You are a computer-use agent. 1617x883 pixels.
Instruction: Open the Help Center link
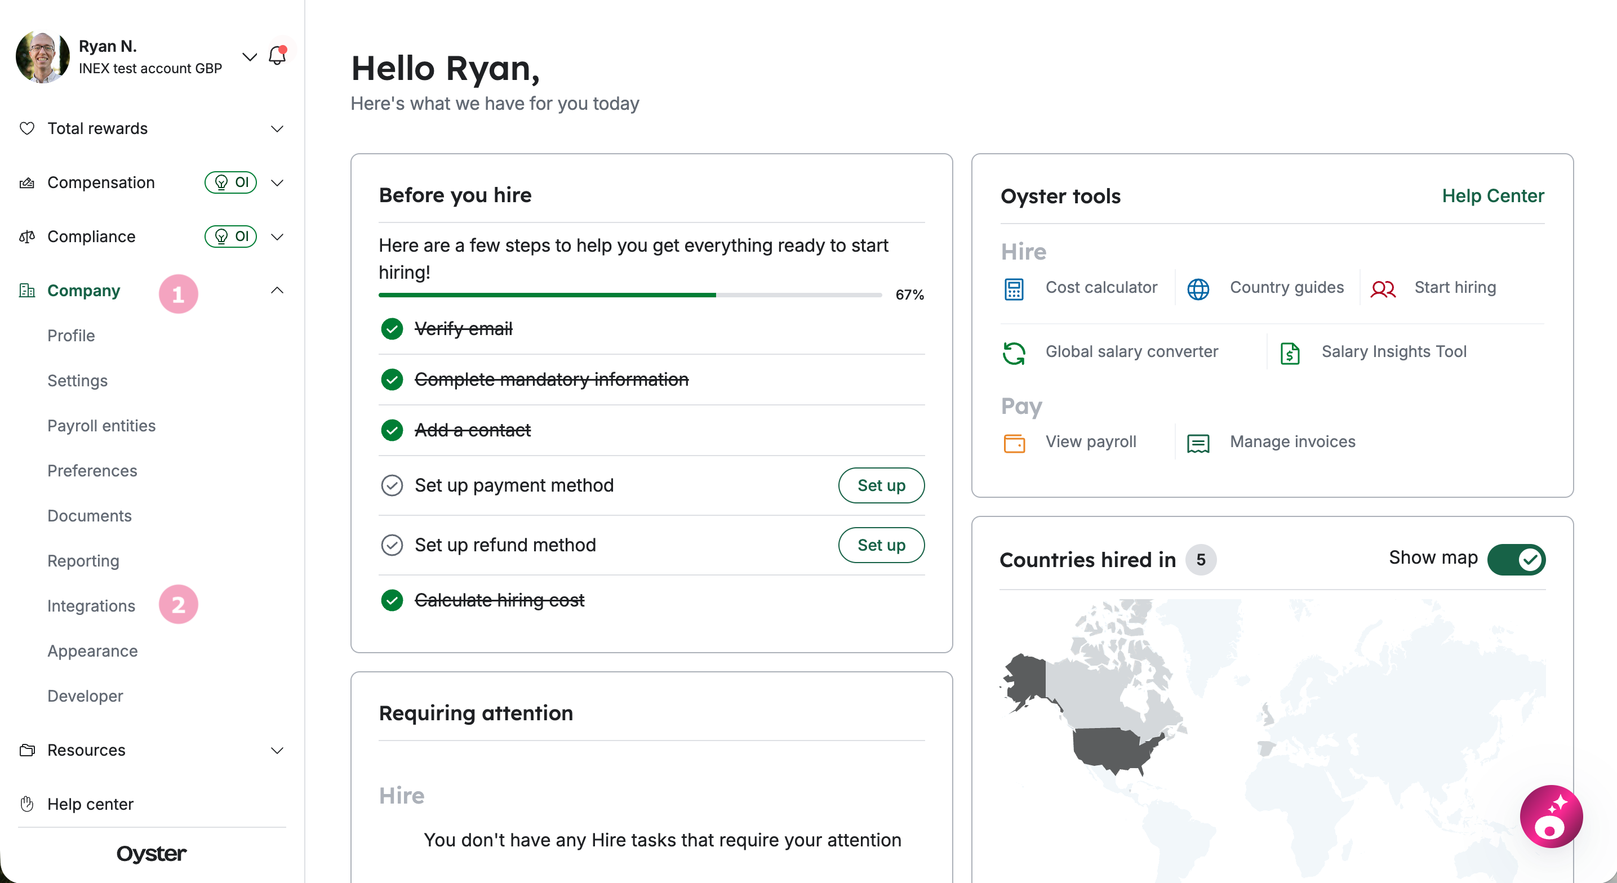[x=1492, y=196]
